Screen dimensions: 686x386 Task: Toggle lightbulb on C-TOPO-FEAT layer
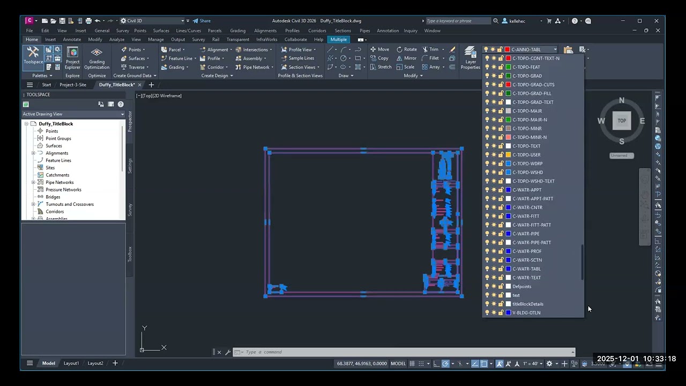tap(487, 67)
